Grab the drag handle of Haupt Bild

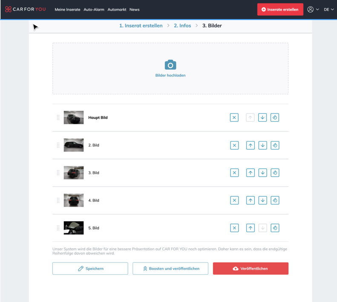(58, 118)
